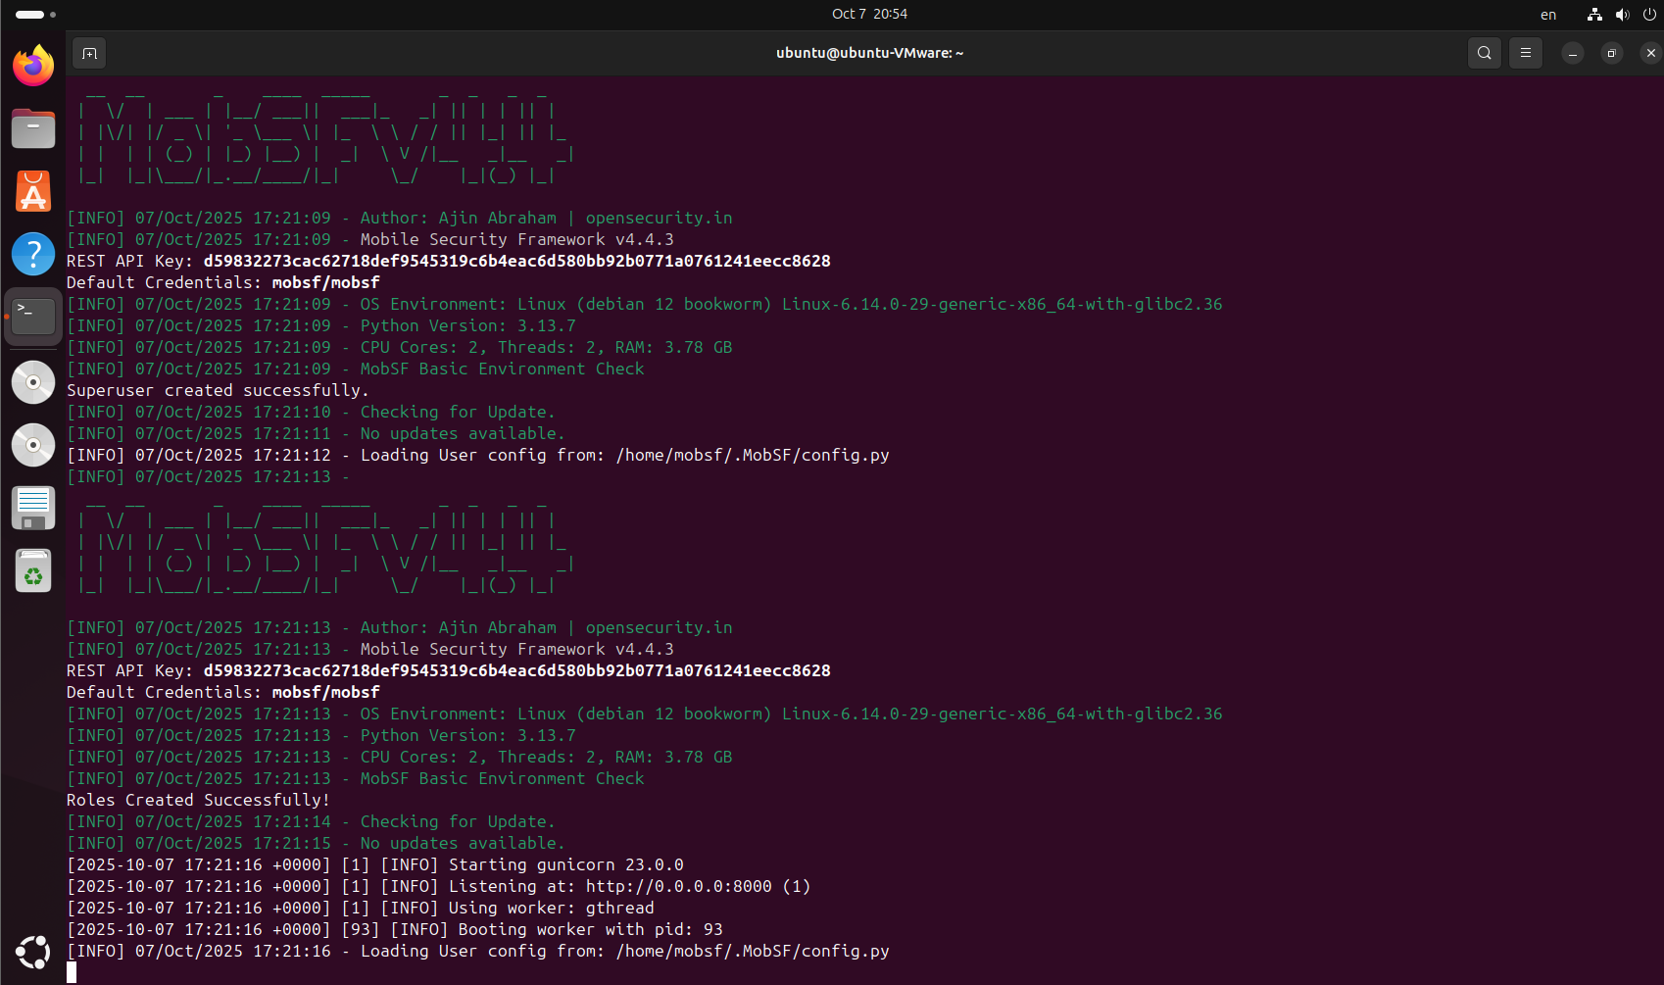Open the Help application
Viewport: 1664px width, 985px height.
tap(33, 254)
